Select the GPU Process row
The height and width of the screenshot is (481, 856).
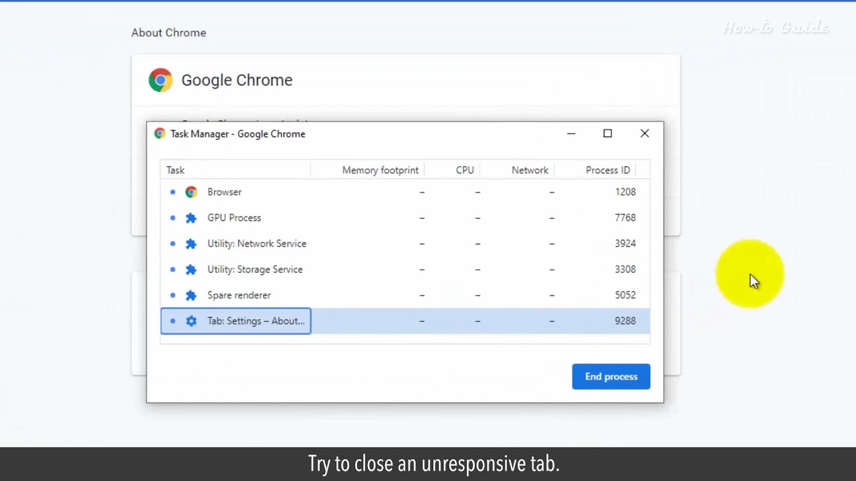pyautogui.click(x=405, y=218)
